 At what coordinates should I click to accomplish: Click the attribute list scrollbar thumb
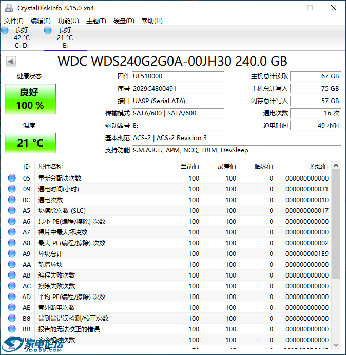click(x=336, y=224)
